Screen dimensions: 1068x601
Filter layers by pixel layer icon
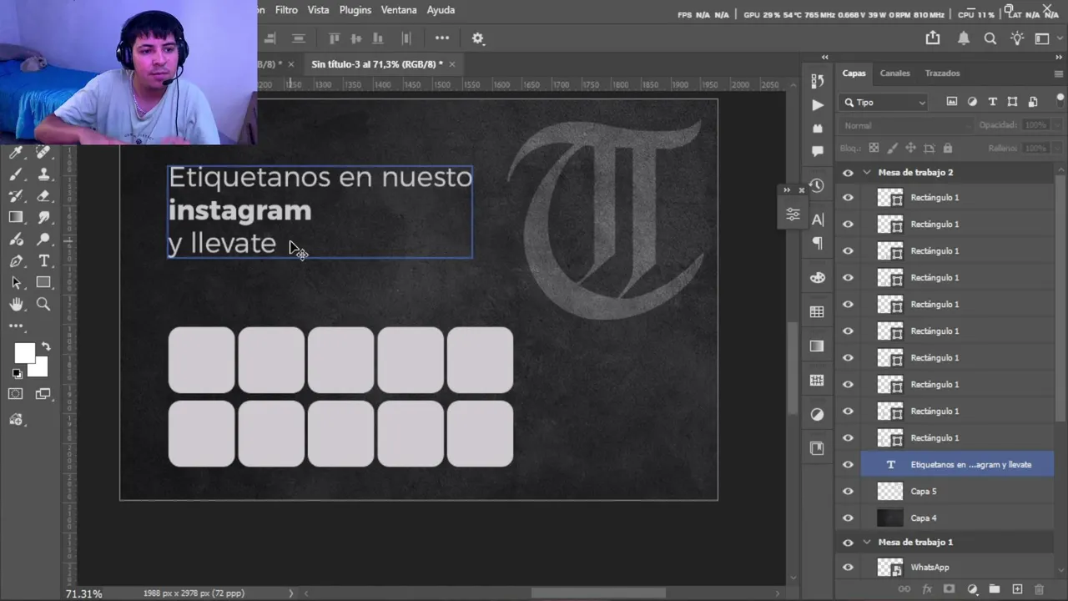(952, 102)
